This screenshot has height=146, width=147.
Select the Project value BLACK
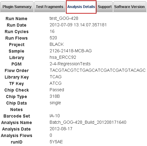coord(57,44)
